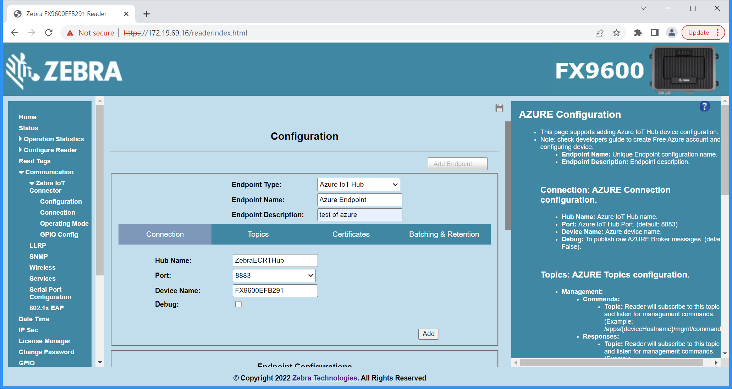Click the Device Name input field

coord(275,291)
